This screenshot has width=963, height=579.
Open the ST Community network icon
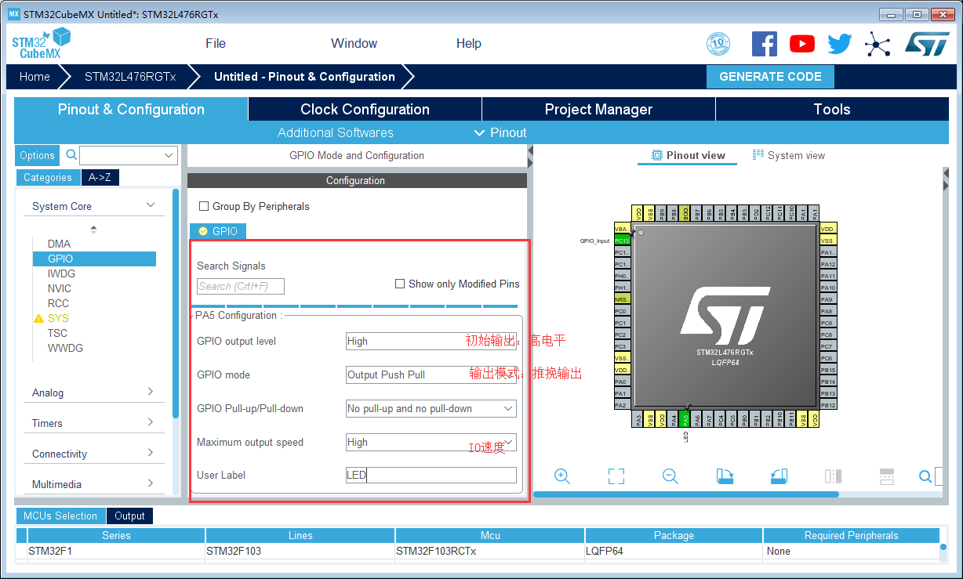pyautogui.click(x=878, y=43)
